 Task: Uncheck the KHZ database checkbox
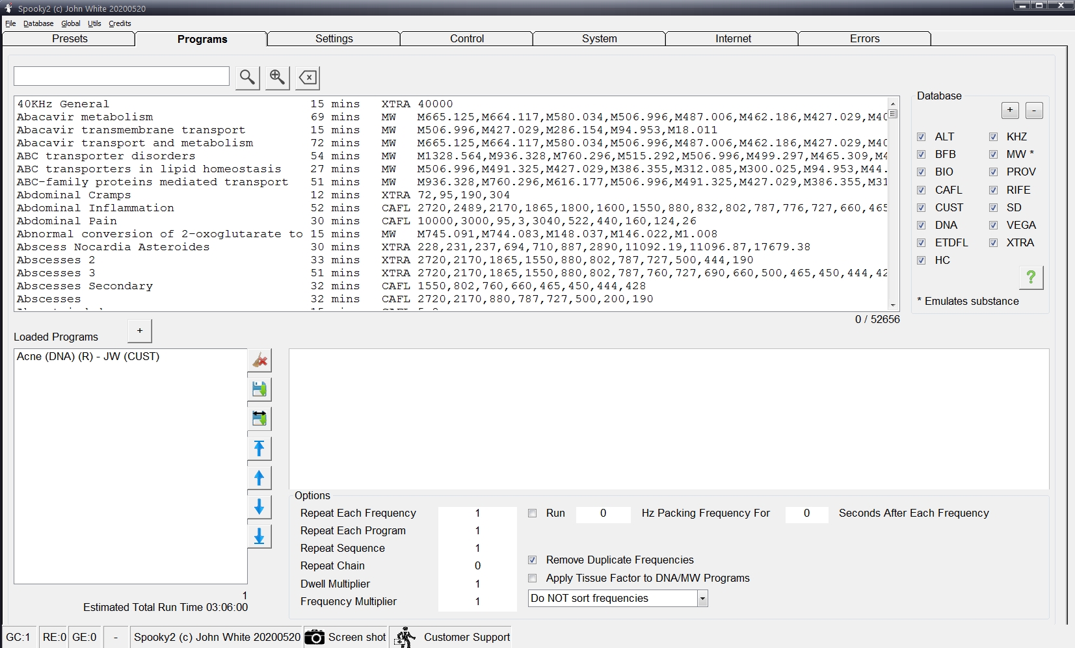point(993,136)
